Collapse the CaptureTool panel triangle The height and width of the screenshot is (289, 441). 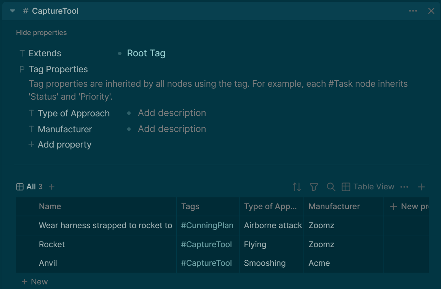pos(13,11)
